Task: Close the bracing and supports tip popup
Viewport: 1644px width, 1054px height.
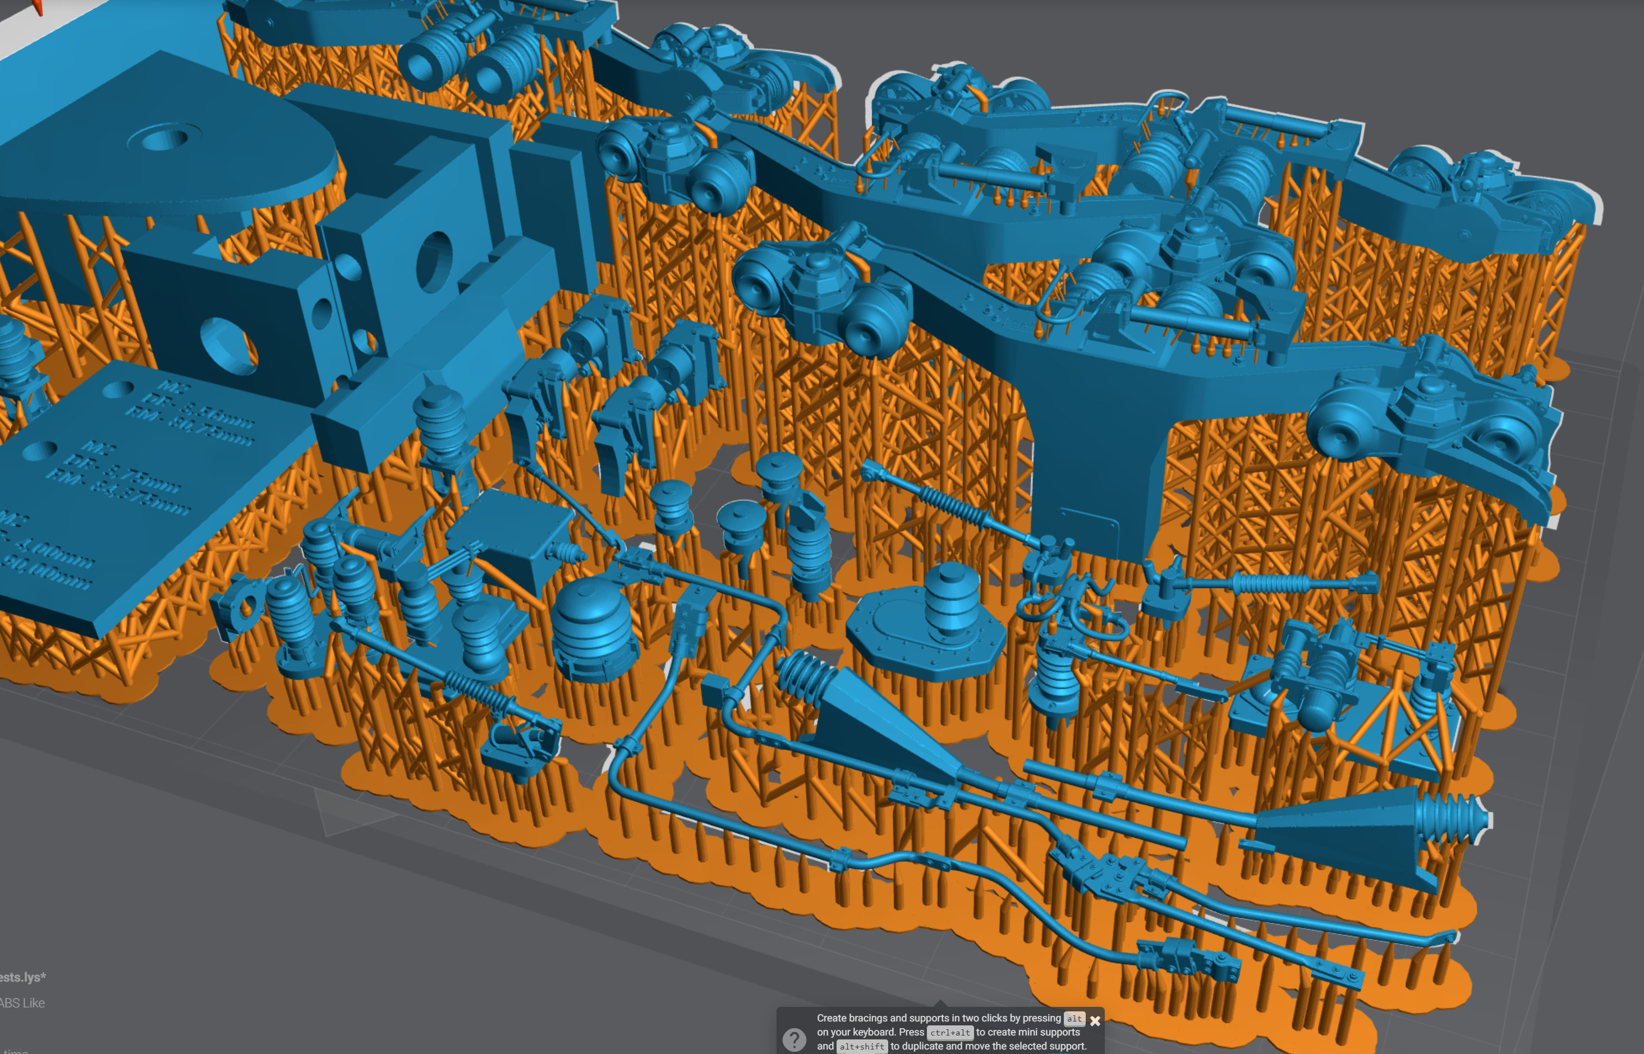Action: click(x=1095, y=1020)
